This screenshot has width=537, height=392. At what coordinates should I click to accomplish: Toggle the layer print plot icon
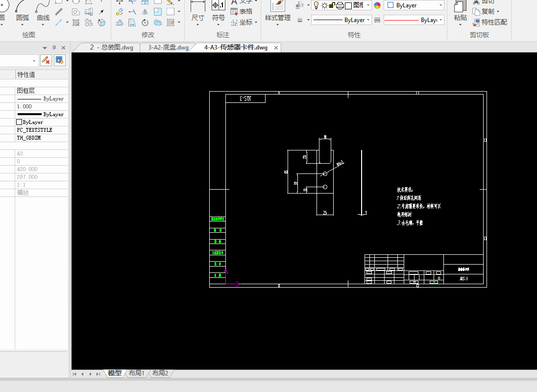point(340,5)
